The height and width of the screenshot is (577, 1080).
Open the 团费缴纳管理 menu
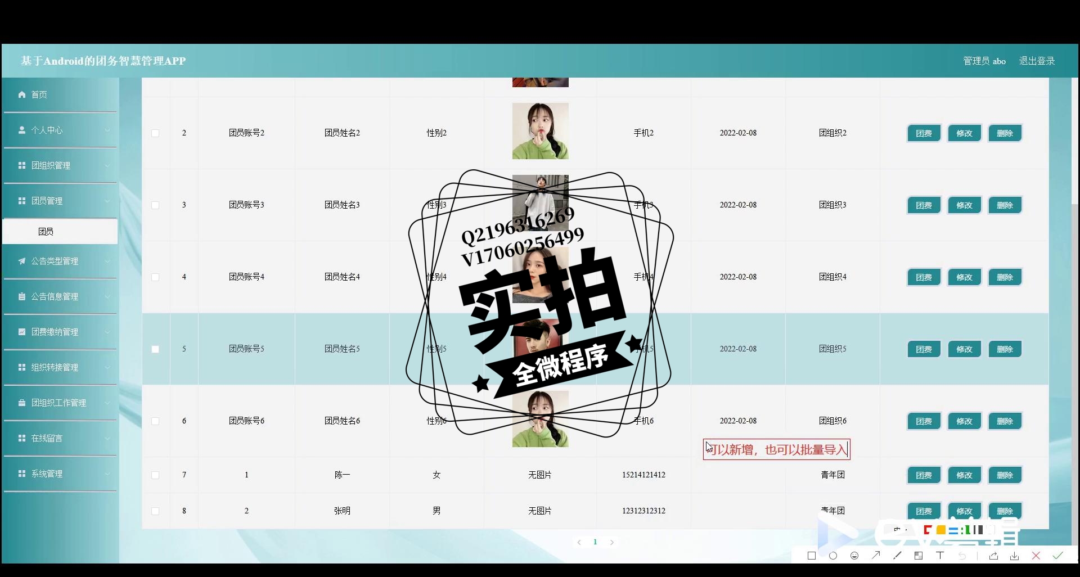(x=60, y=332)
